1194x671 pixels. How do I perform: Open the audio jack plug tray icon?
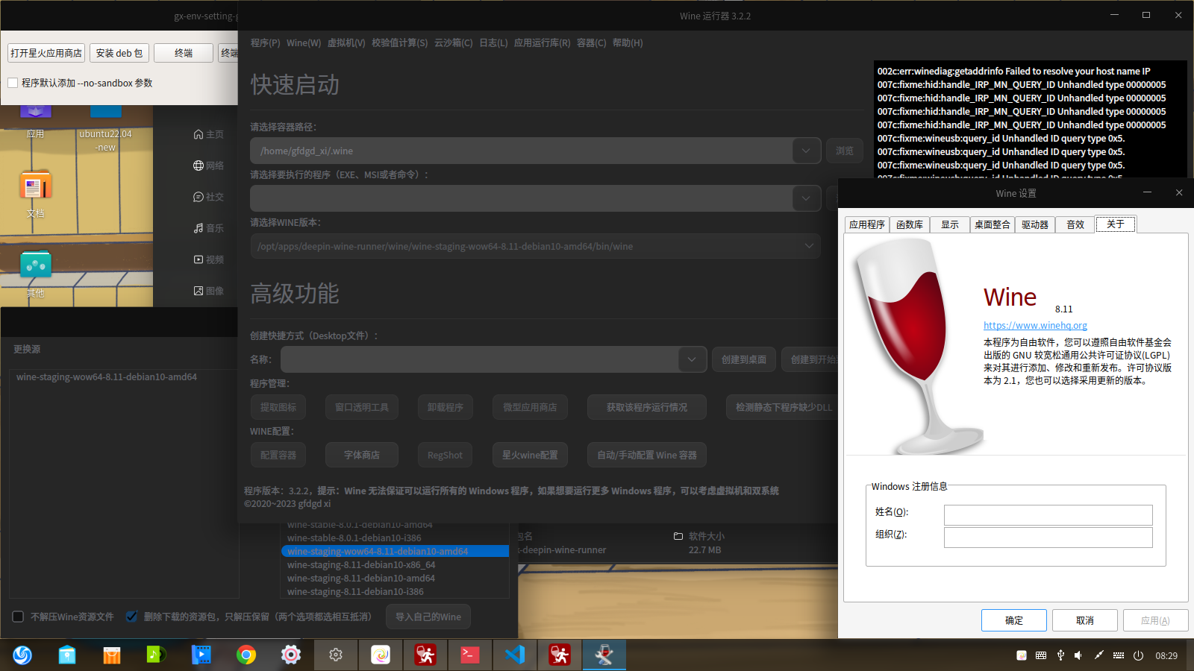[1098, 655]
